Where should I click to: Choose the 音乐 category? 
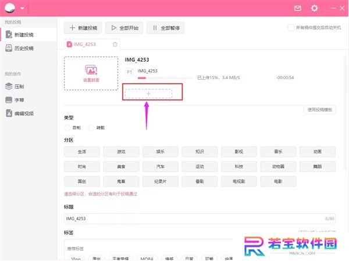pos(278,152)
